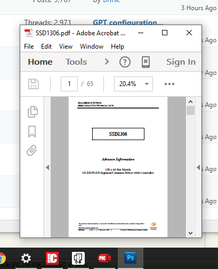
Task: Show more tabs with right chevron
Action: pos(107,62)
